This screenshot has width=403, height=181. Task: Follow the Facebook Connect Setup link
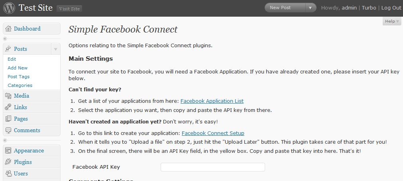click(213, 133)
